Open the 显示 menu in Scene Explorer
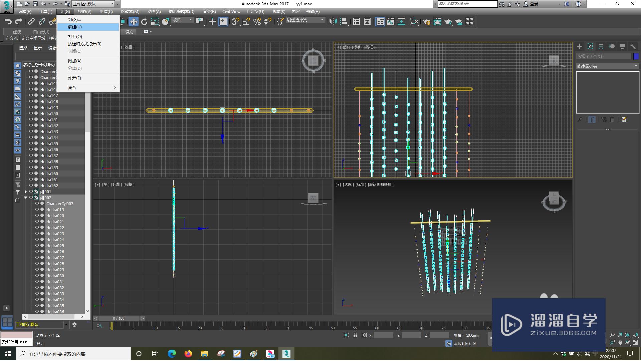Viewport: 641px width, 361px height. tap(38, 48)
